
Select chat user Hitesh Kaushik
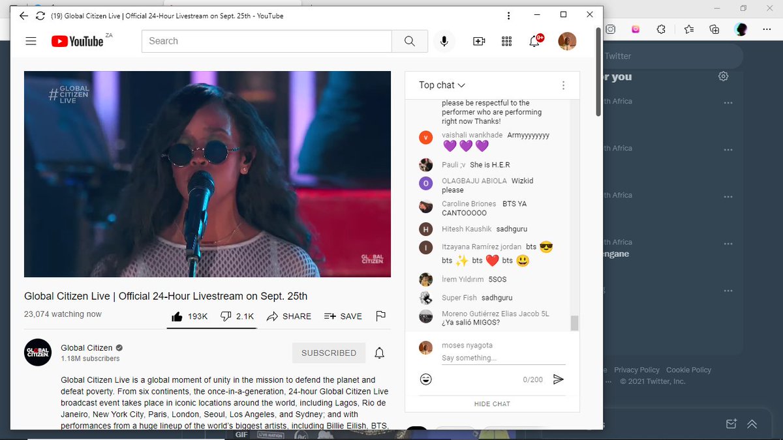[467, 229]
